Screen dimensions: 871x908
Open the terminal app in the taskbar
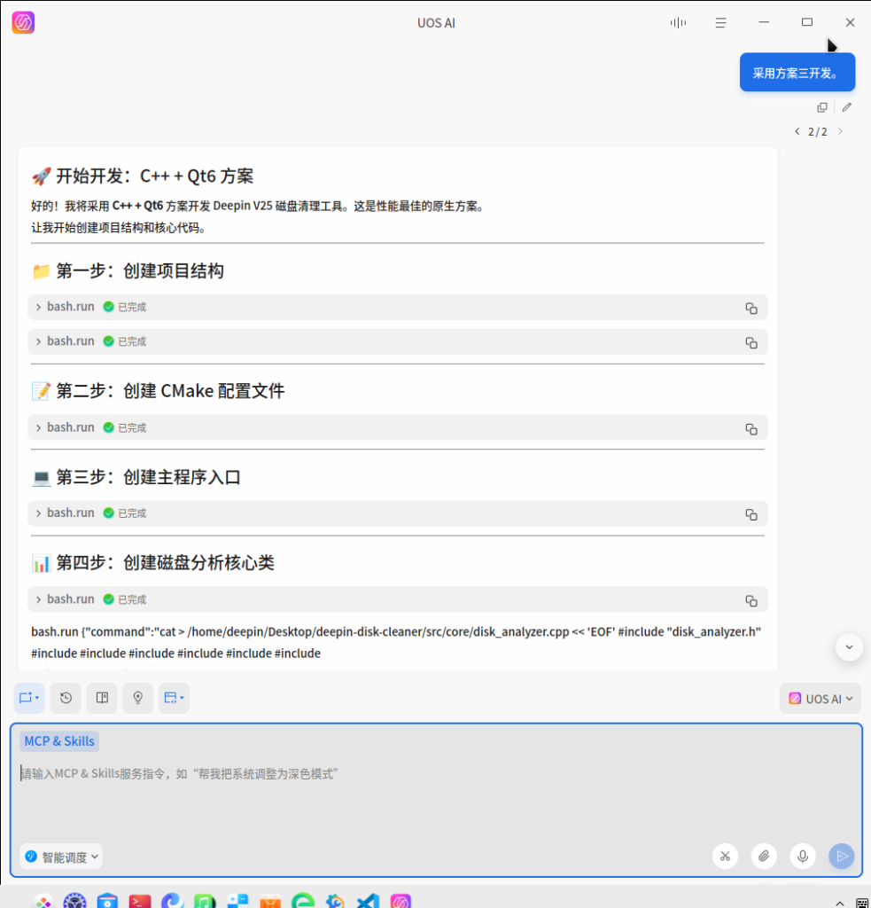pos(140,901)
